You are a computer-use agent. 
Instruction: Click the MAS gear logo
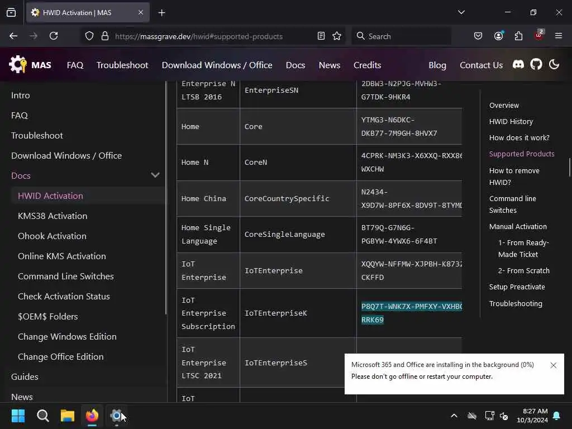point(18,64)
